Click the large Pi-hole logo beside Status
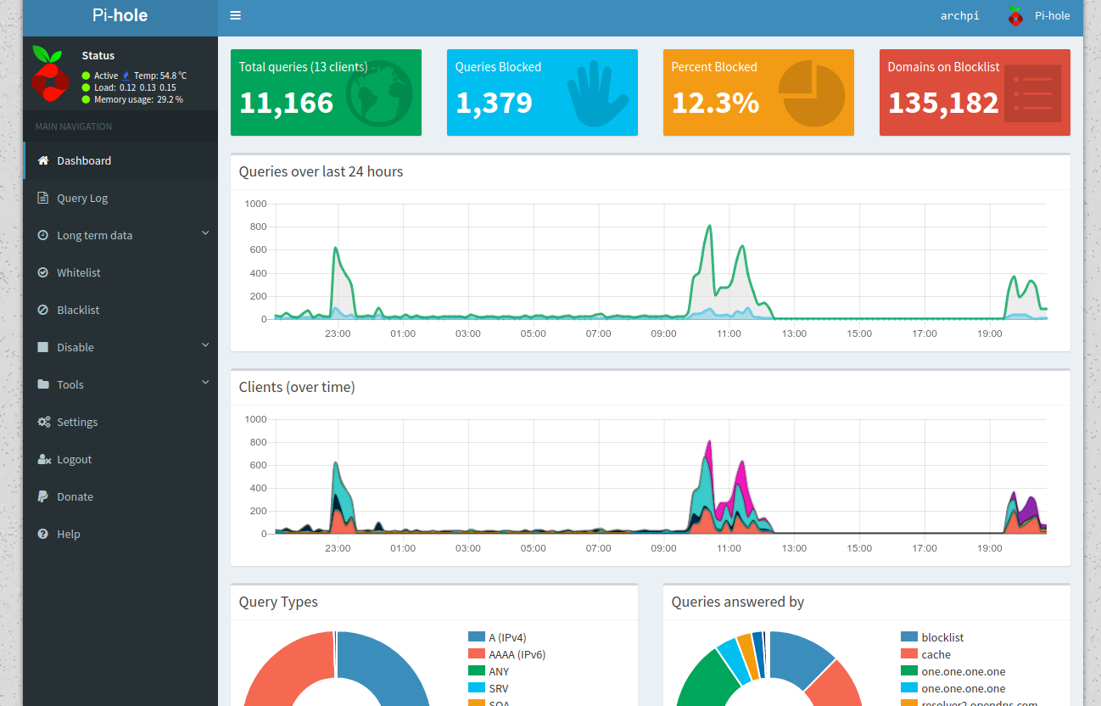The height and width of the screenshot is (706, 1101). pos(49,74)
